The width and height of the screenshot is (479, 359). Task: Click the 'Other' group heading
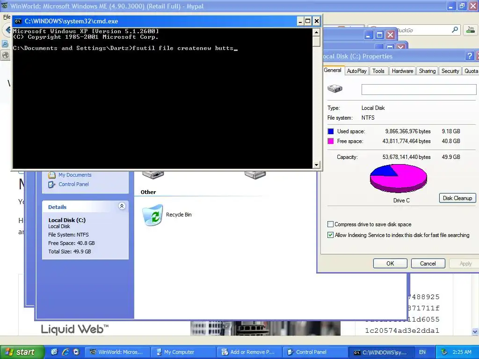pos(148,192)
